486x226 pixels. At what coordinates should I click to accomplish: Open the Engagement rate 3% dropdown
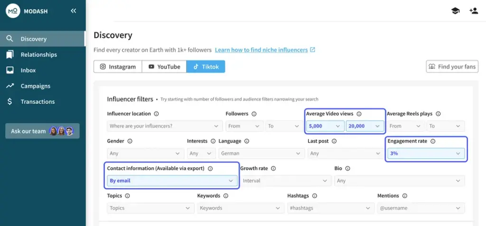pyautogui.click(x=425, y=154)
